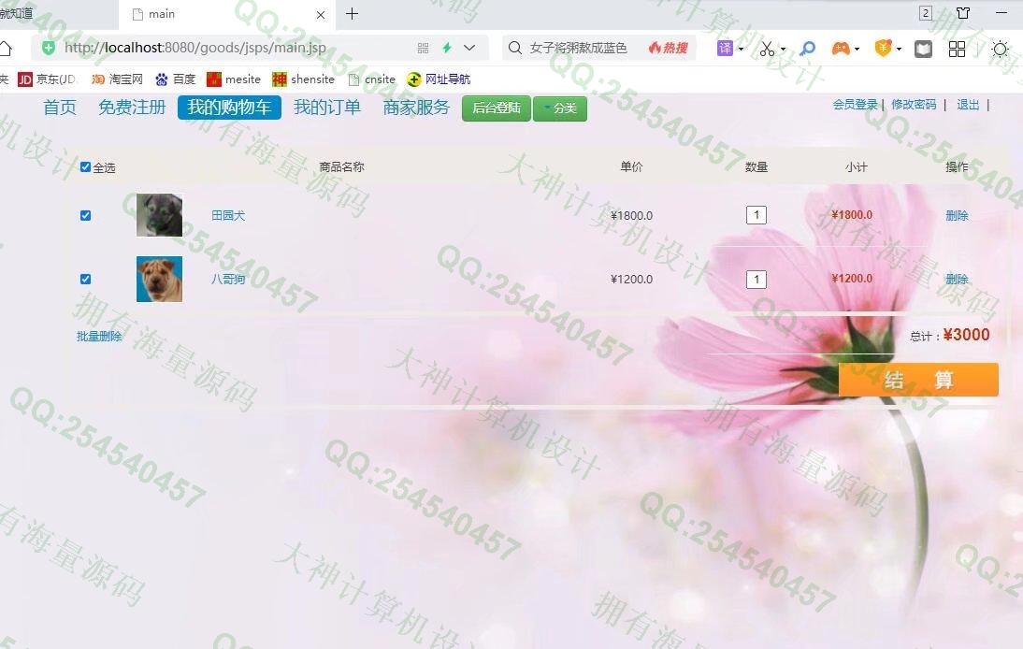Click the 会员登录 link
The width and height of the screenshot is (1023, 649).
coord(856,105)
